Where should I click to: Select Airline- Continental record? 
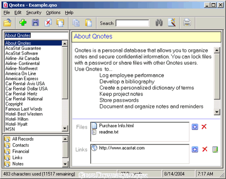click(x=33, y=63)
